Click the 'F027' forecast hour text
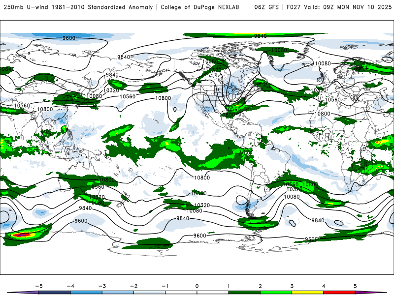Viewport: 394px width, 295px height. point(294,7)
